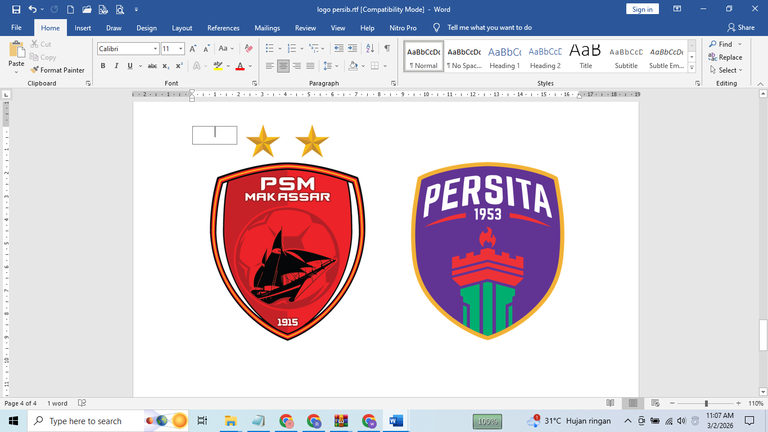Open the Sort dialog icon
Viewport: 768px width, 432px height.
click(x=369, y=49)
